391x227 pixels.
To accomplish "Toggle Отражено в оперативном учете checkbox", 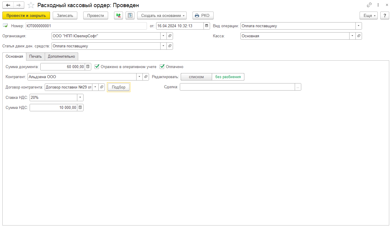I will [97, 67].
